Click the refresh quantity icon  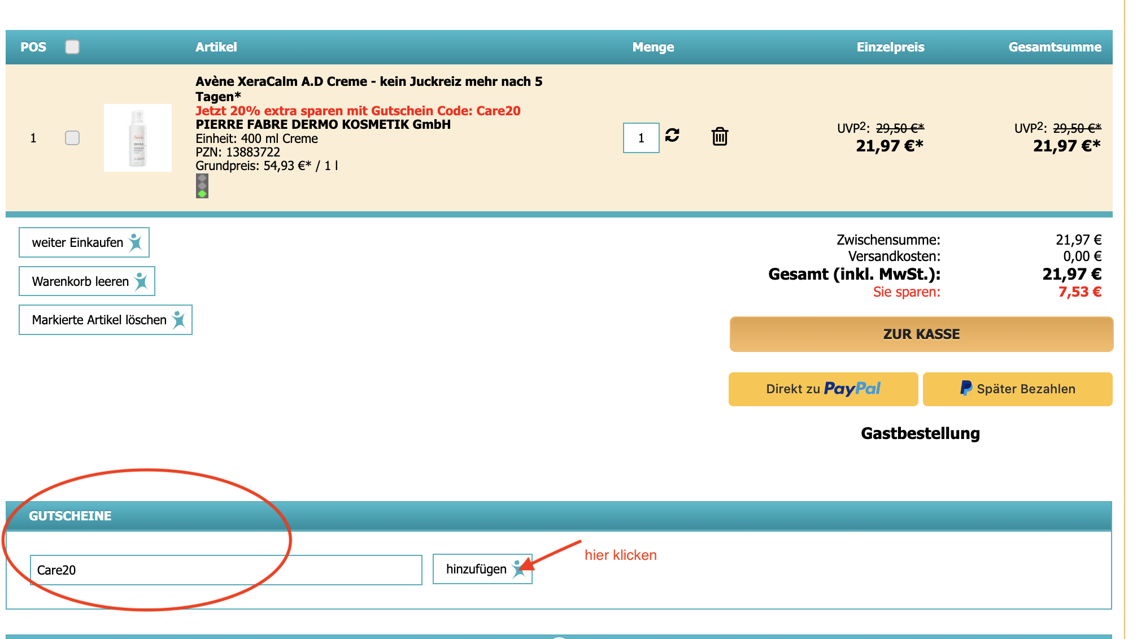(672, 135)
